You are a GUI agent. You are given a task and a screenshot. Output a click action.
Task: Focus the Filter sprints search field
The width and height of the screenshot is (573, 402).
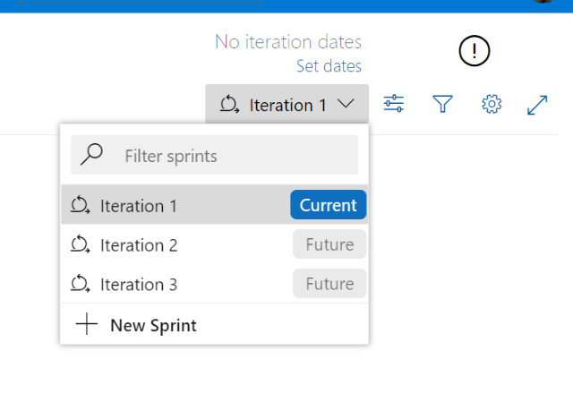click(x=215, y=155)
